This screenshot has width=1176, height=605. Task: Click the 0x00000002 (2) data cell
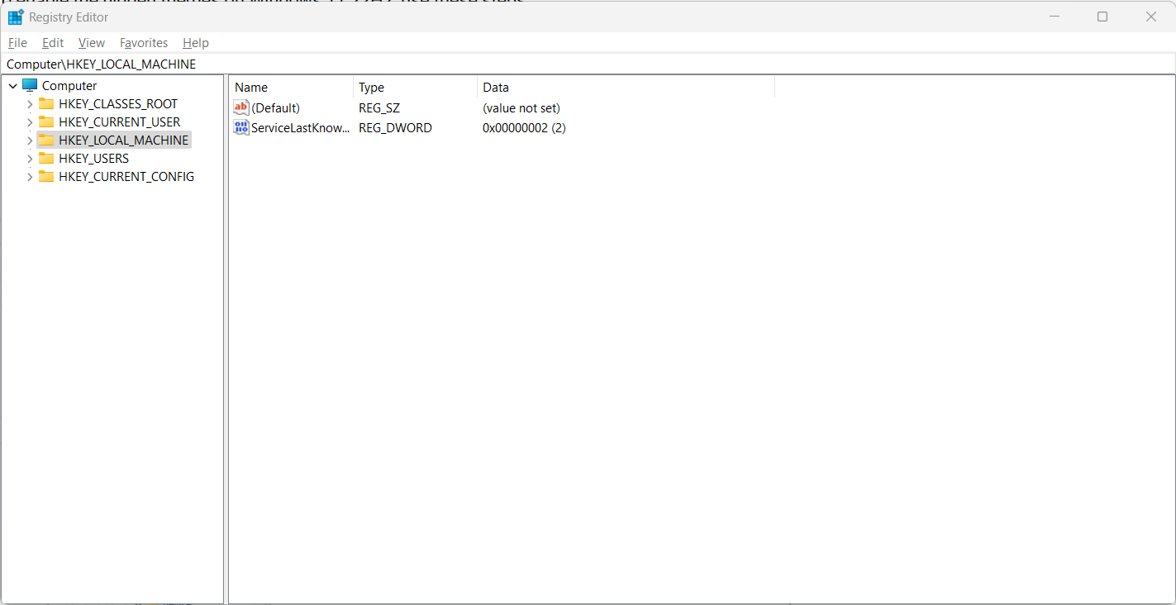(x=524, y=128)
